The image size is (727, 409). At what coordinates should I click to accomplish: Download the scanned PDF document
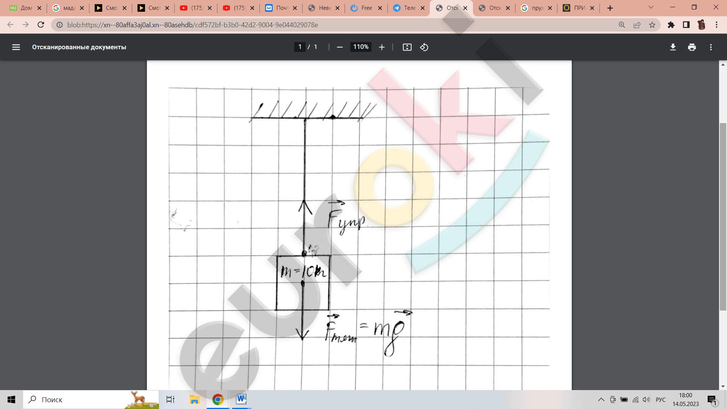point(673,47)
